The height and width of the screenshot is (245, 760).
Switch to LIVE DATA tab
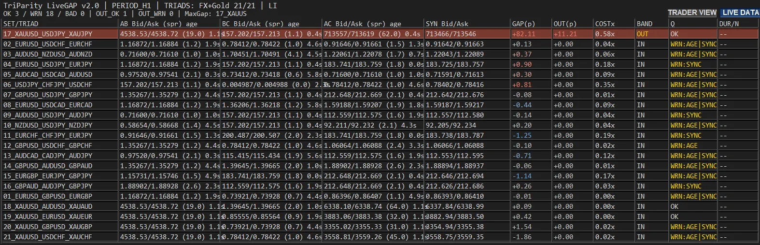coord(740,13)
